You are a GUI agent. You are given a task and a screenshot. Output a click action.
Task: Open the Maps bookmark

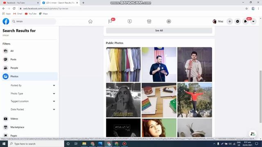(x=43, y=13)
